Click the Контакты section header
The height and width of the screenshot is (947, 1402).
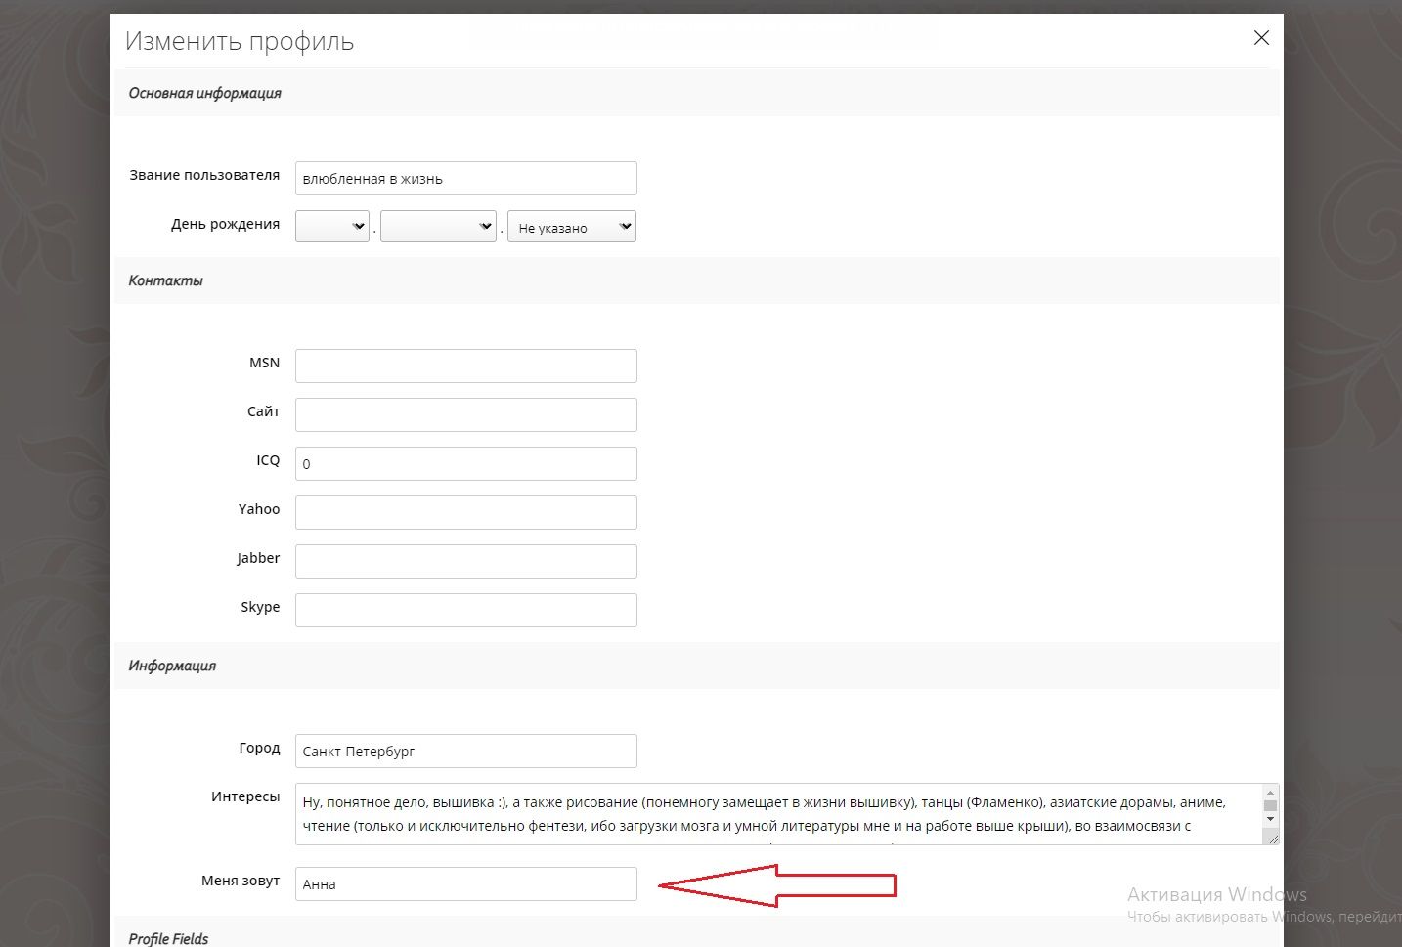click(166, 280)
